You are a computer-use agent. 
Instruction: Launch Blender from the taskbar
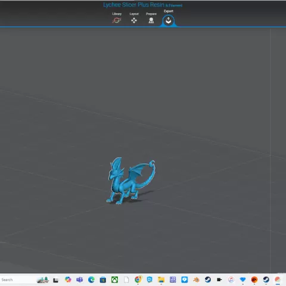[196, 279]
